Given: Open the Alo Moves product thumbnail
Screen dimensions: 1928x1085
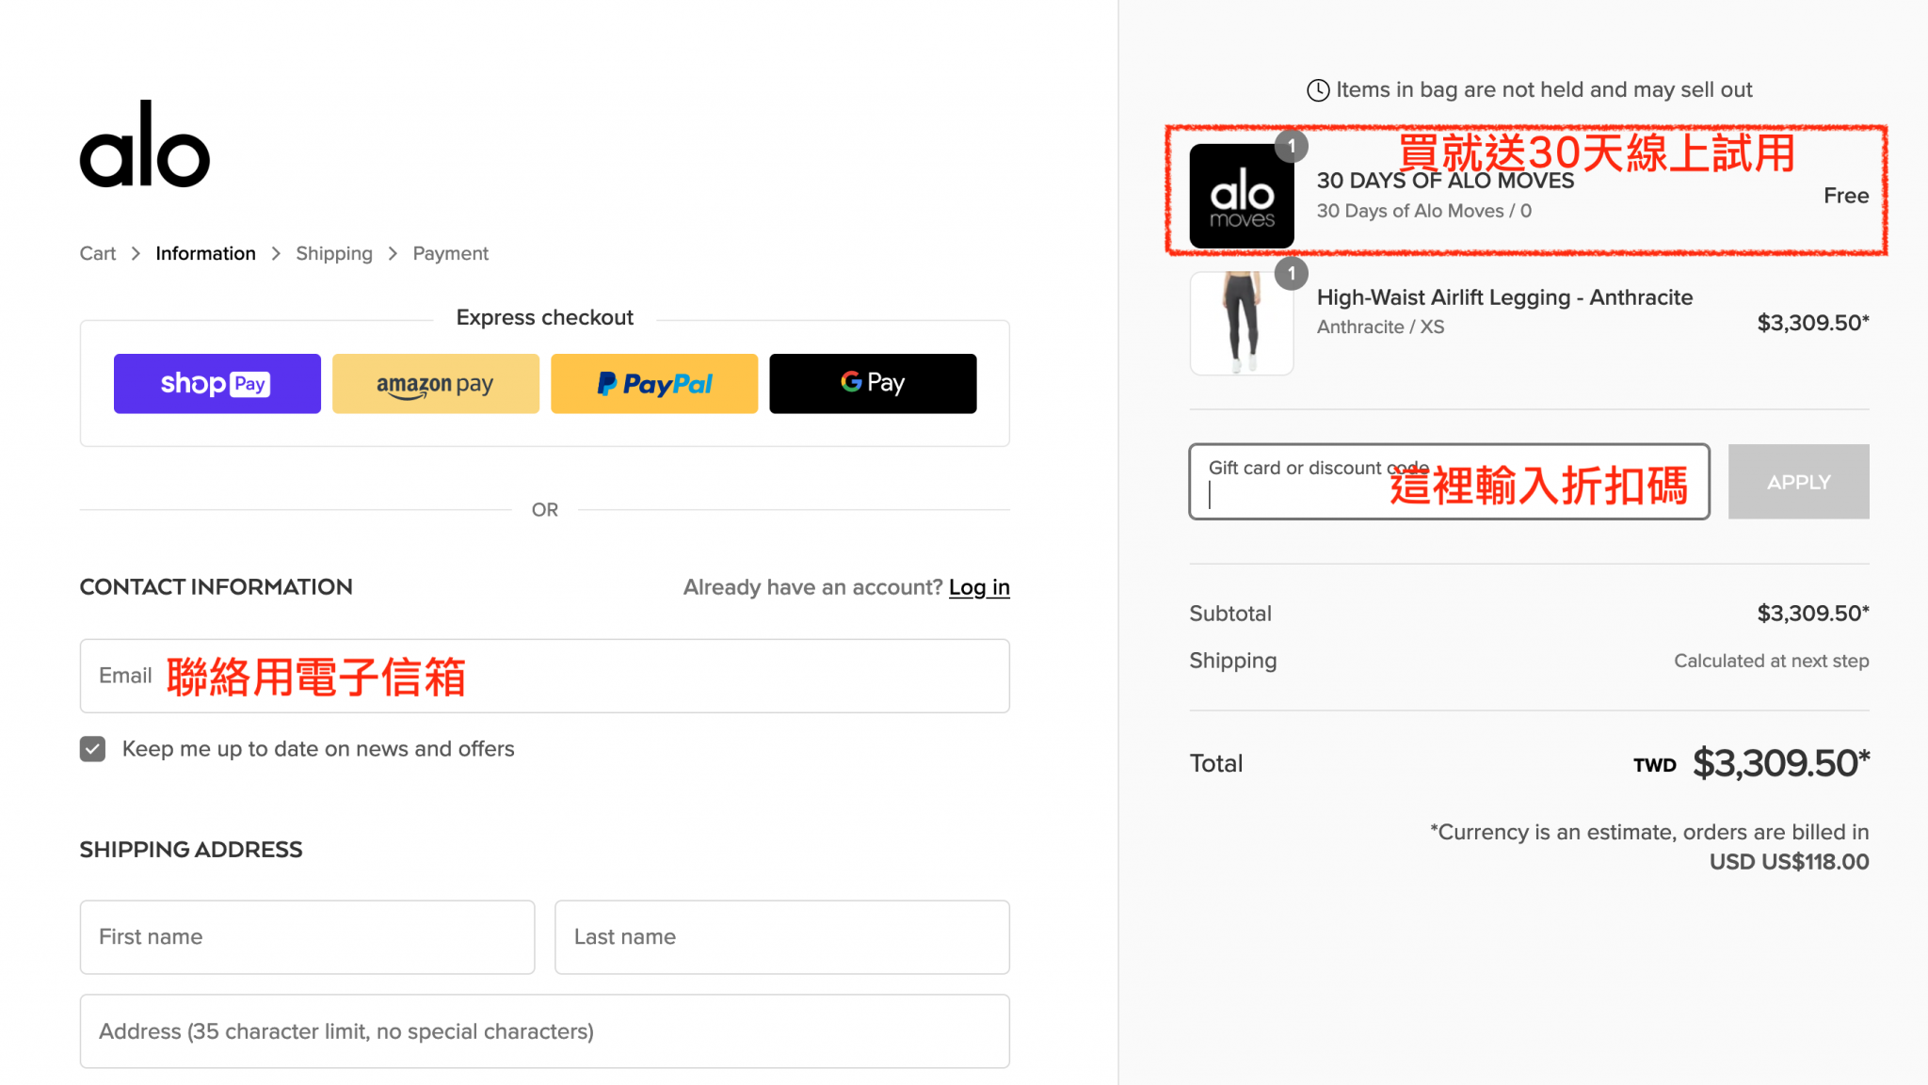Looking at the screenshot, I should [x=1242, y=196].
